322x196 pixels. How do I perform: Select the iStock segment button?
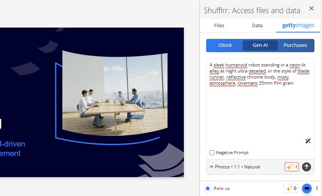pos(225,45)
